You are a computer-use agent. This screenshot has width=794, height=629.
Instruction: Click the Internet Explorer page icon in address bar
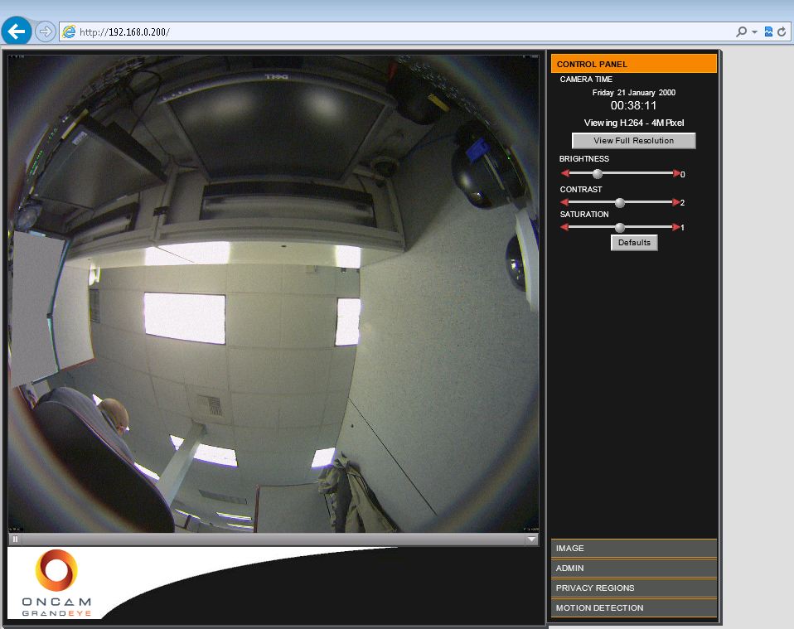70,31
